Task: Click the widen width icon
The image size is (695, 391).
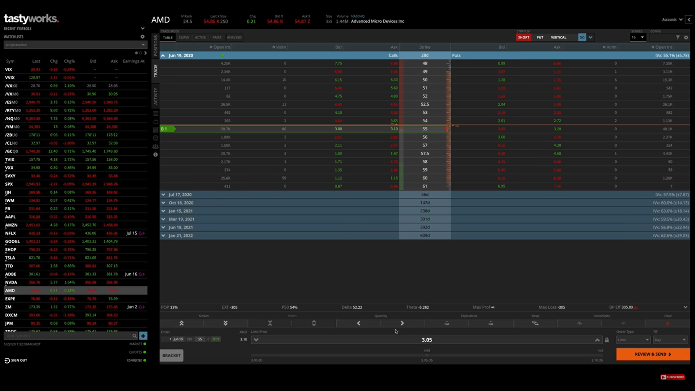Action: pyautogui.click(x=314, y=323)
